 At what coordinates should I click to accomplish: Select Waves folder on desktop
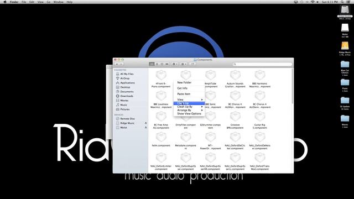click(x=345, y=122)
